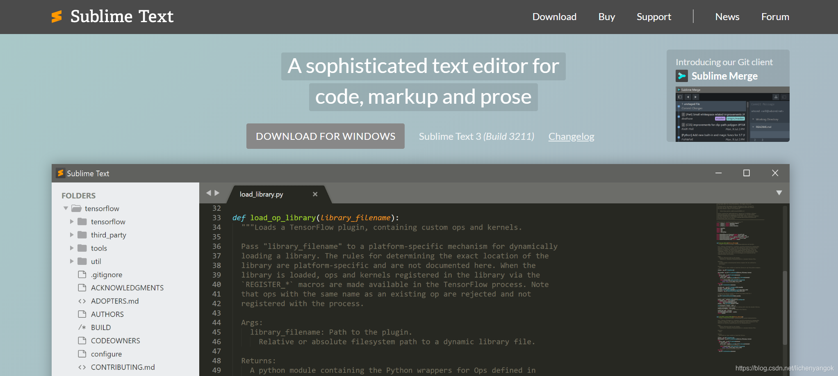Viewport: 838px width, 376px height.
Task: Click the 'Returns:' docstring line
Action: (x=258, y=361)
